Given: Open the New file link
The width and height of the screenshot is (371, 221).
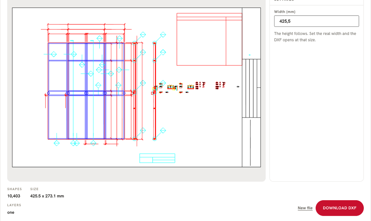Looking at the screenshot, I should [x=305, y=208].
